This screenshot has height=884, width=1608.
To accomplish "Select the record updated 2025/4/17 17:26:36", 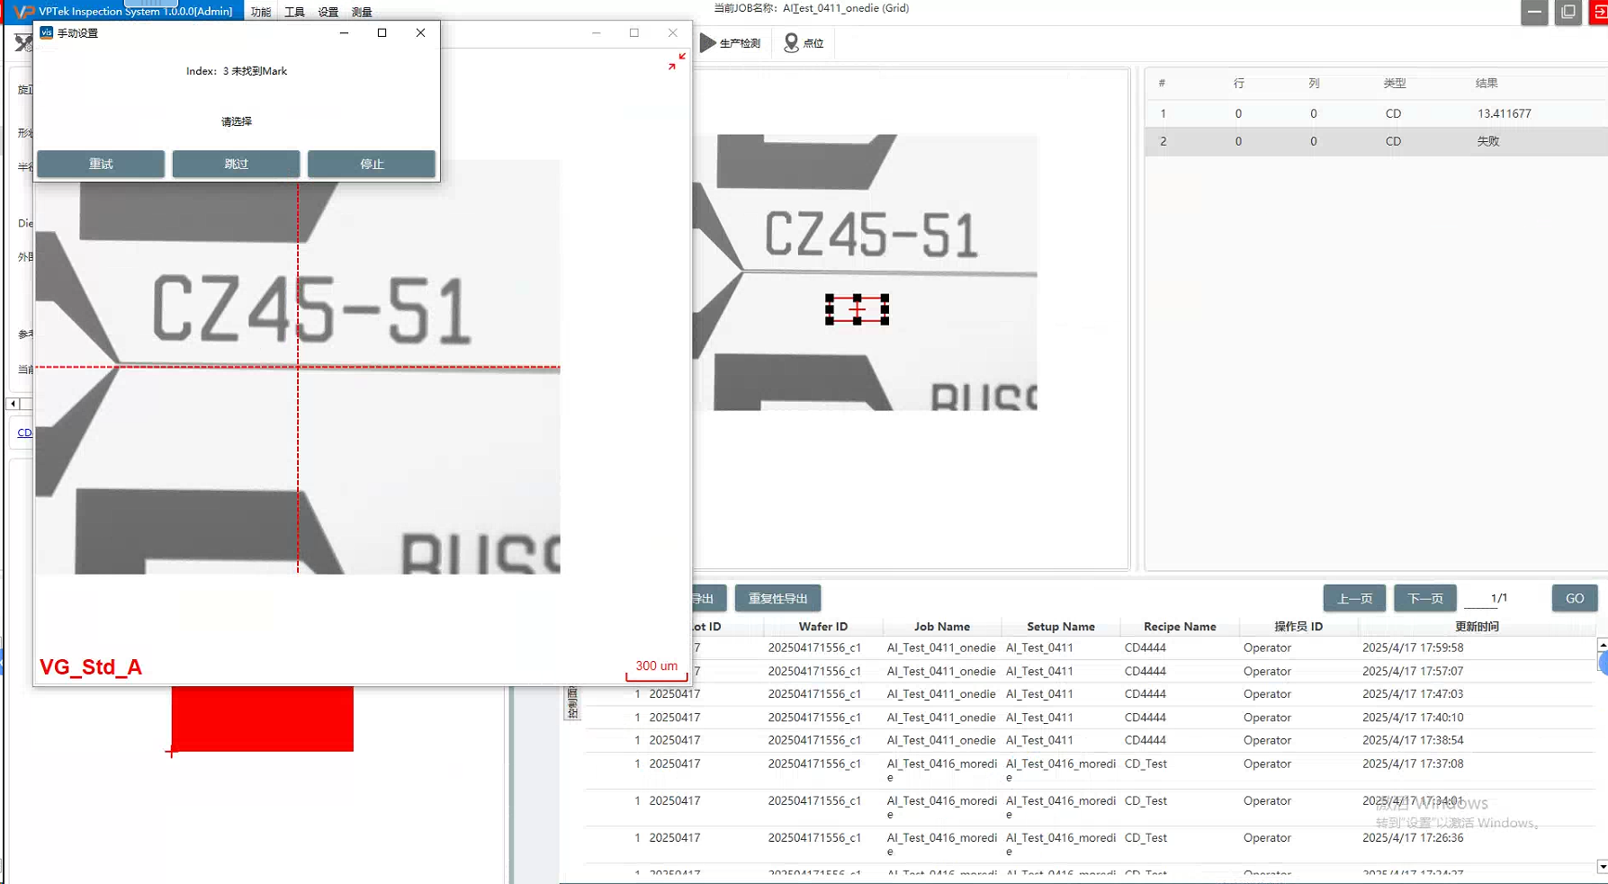I will click(x=1089, y=844).
